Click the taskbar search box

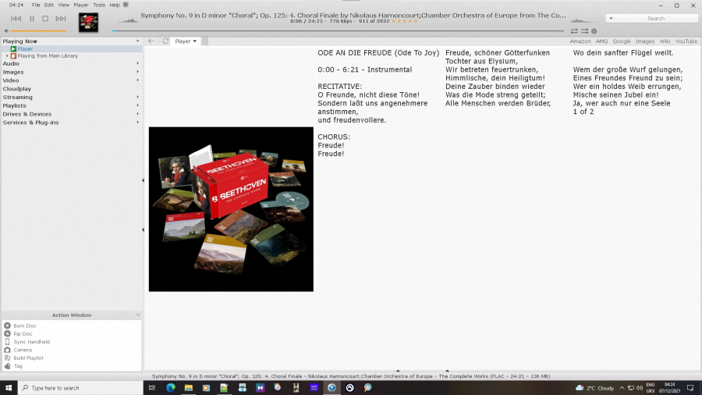coord(80,388)
